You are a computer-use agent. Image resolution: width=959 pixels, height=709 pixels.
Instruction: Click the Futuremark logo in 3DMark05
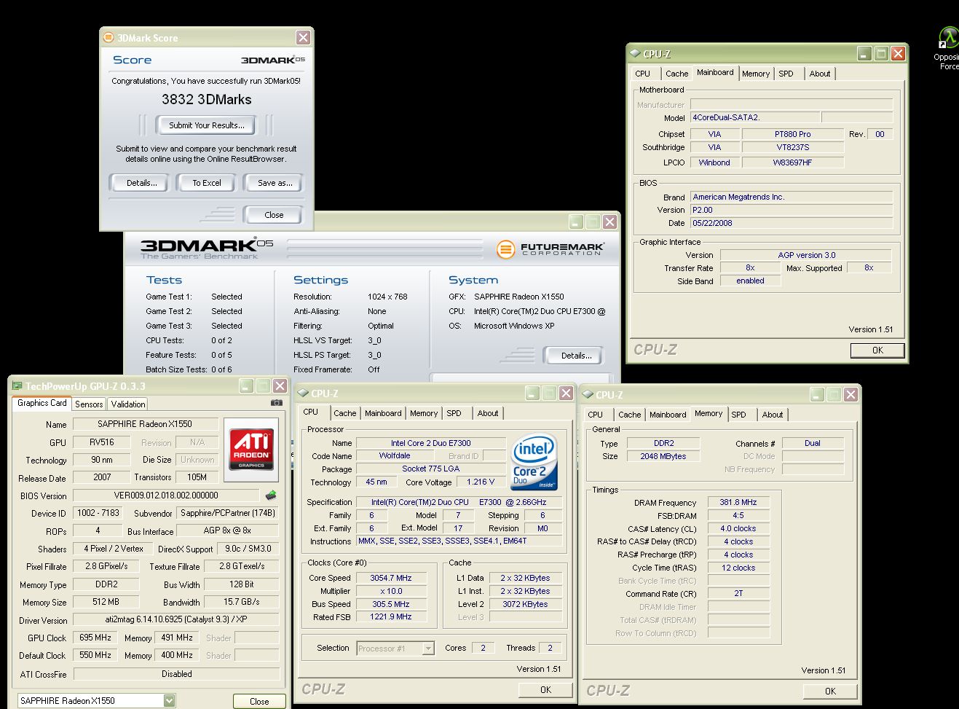coord(550,249)
